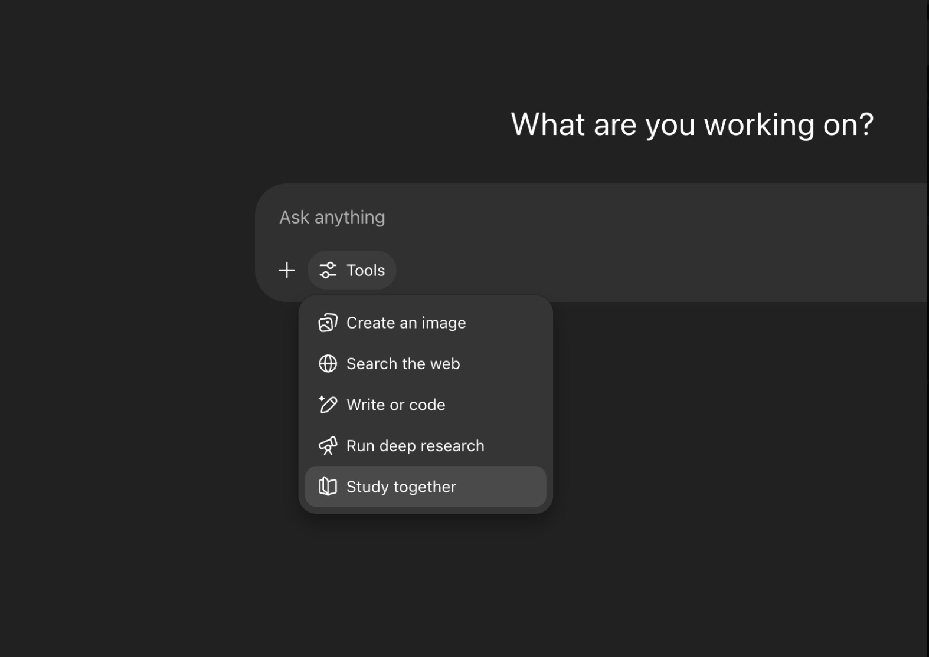Select "Run deep research" tool
The width and height of the screenshot is (929, 657).
426,446
